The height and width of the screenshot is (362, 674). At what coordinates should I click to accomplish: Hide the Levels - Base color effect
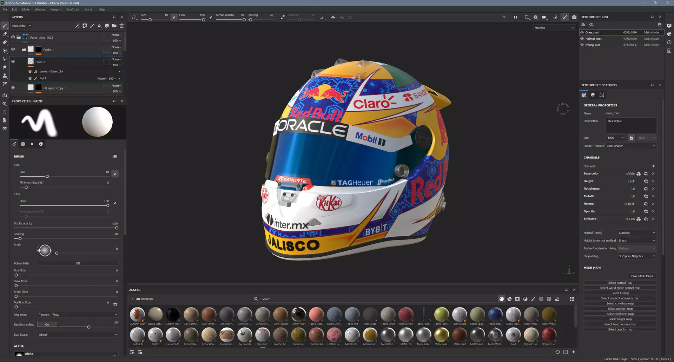(x=30, y=71)
